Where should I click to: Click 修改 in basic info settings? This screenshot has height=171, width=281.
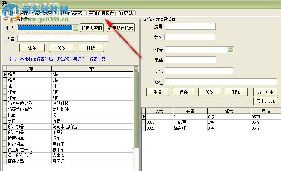click(x=62, y=48)
